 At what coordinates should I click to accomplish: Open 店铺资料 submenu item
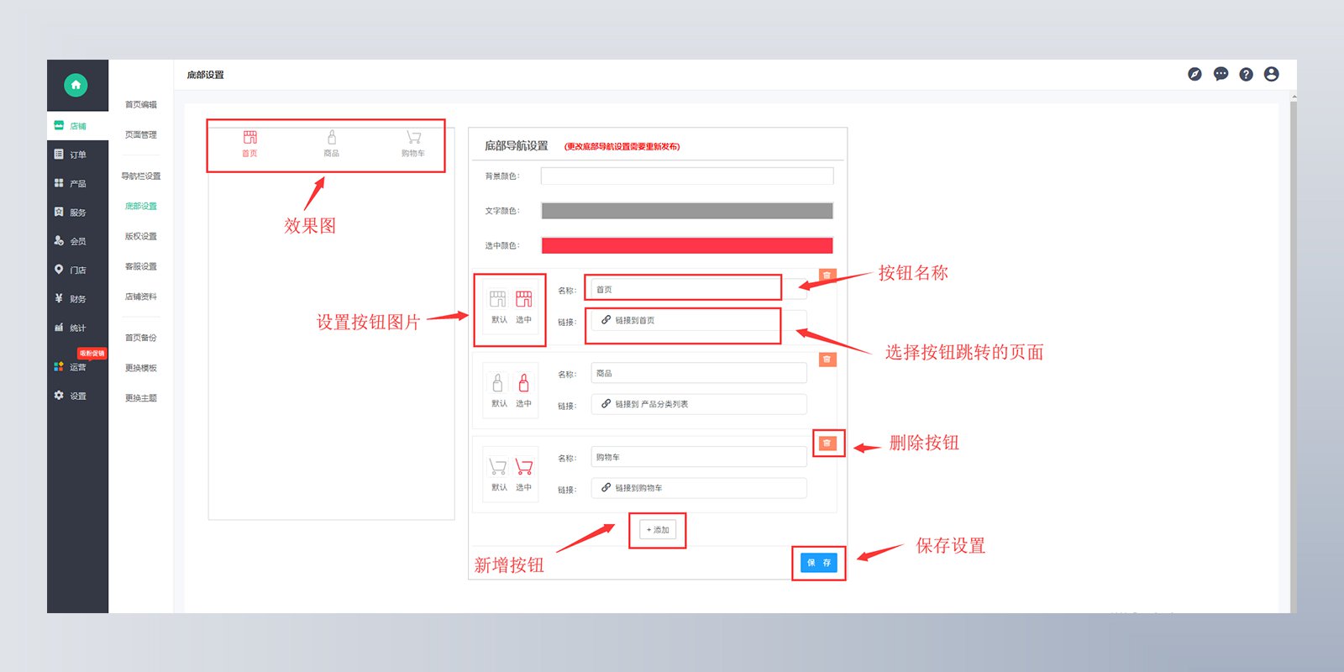(x=141, y=297)
